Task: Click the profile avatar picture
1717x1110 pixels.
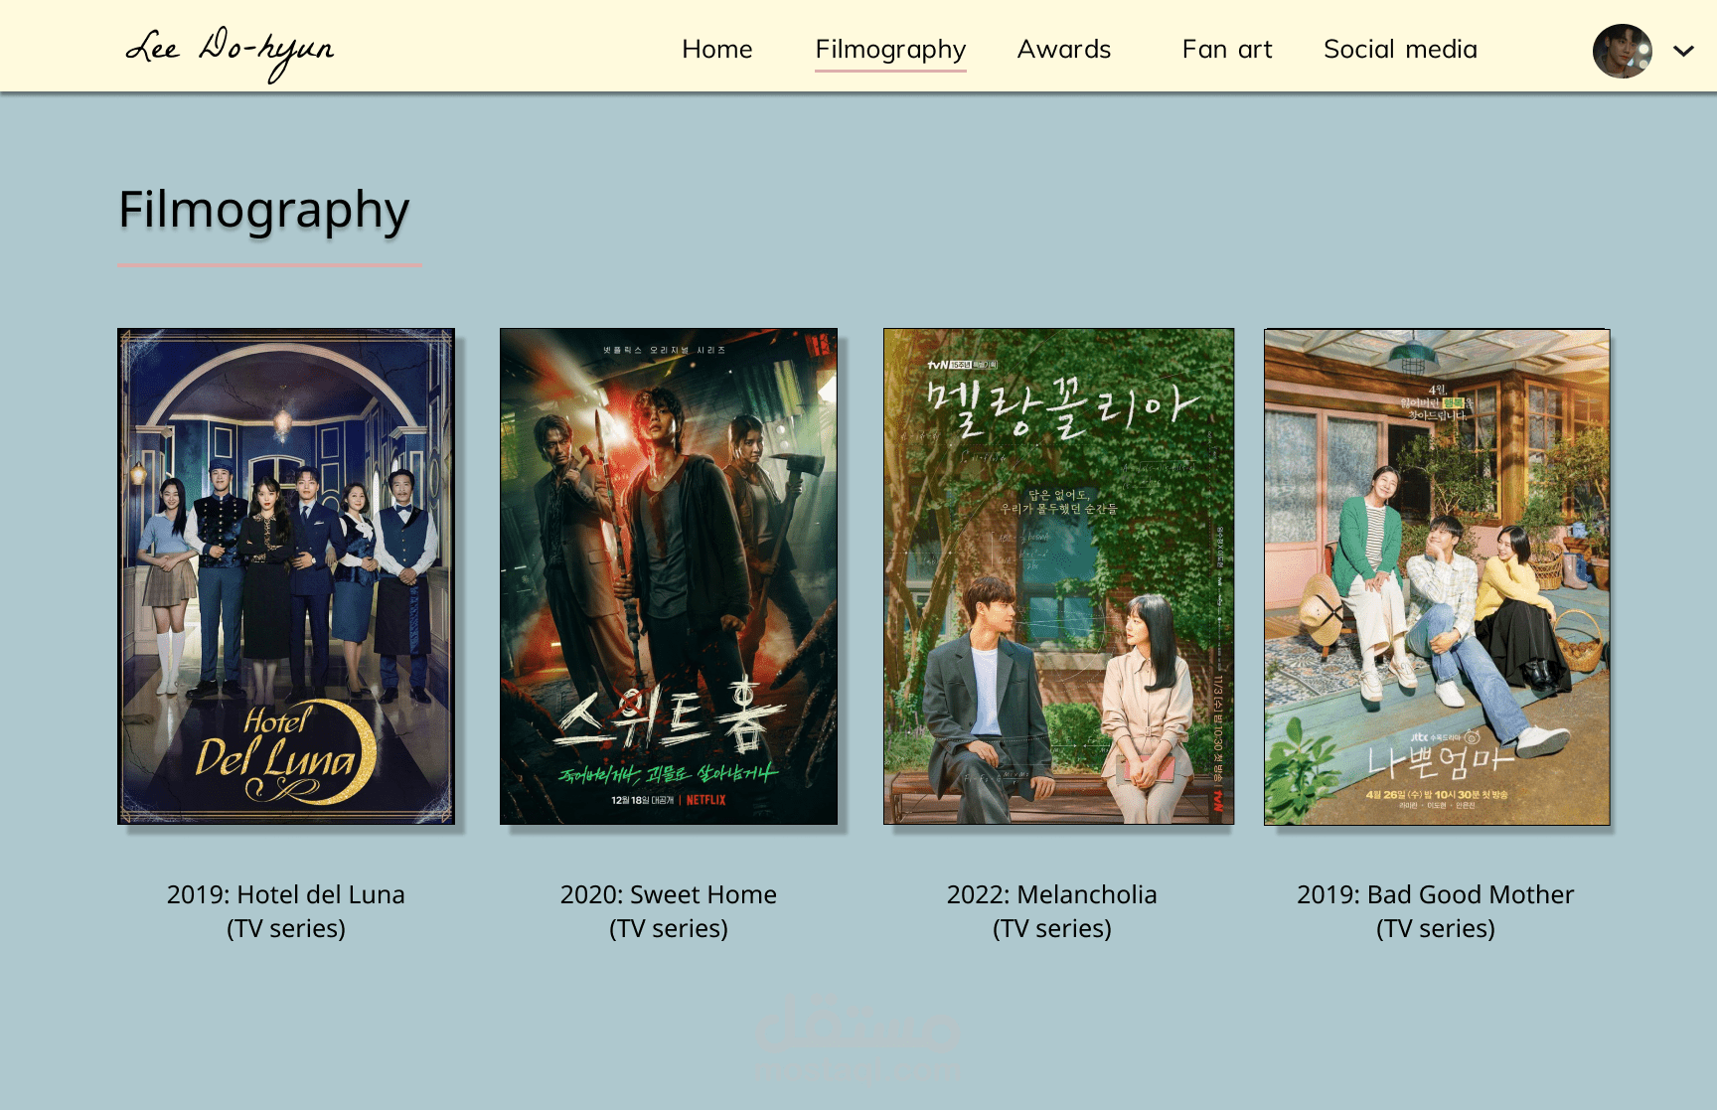Action: pos(1622,51)
